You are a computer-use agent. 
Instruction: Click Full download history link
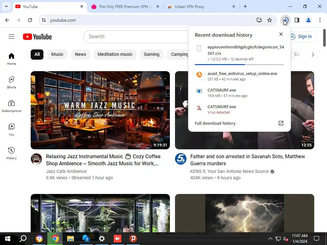215,123
